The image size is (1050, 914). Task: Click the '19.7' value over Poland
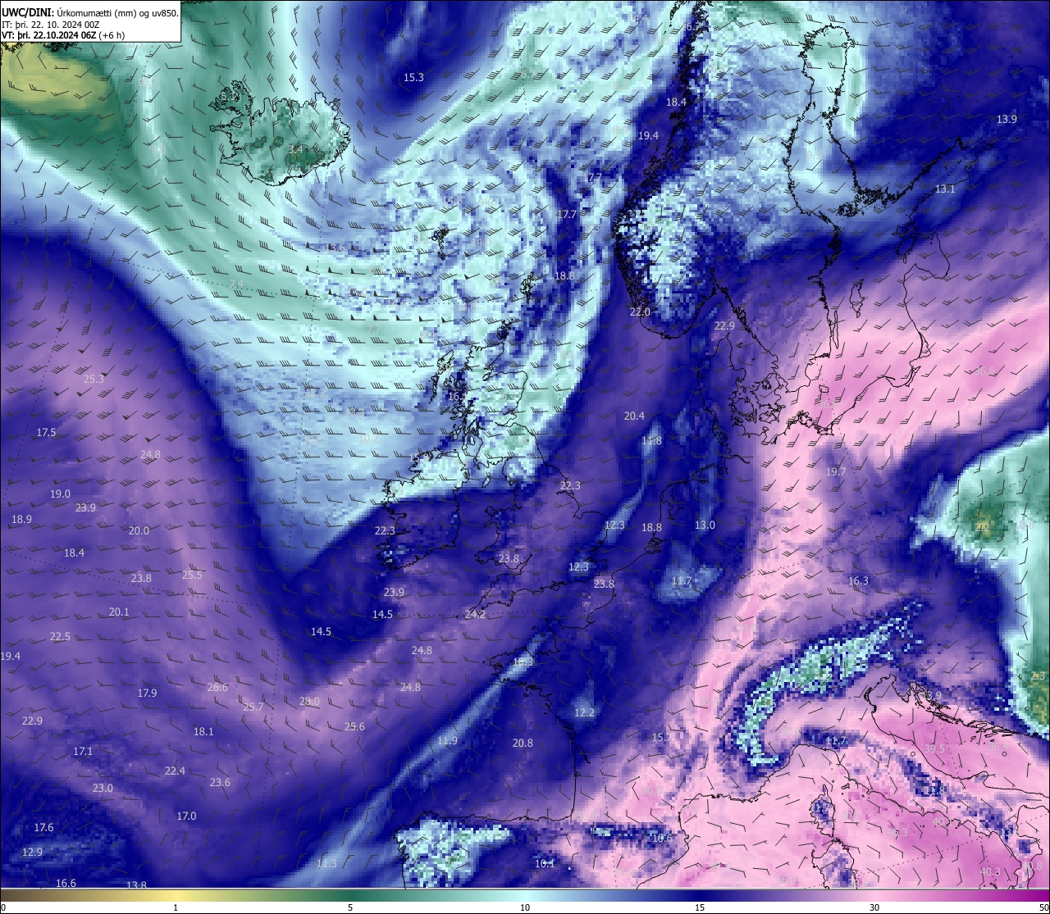tap(836, 472)
